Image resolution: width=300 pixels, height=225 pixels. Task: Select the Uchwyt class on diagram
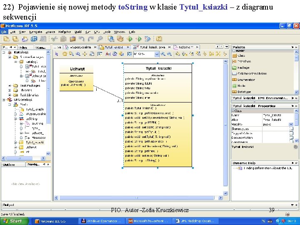pyautogui.click(x=76, y=78)
